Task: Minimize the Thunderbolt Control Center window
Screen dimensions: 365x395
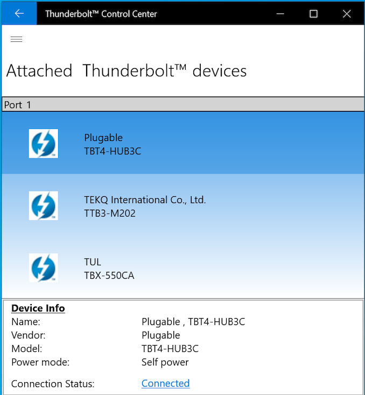Action: [x=280, y=13]
